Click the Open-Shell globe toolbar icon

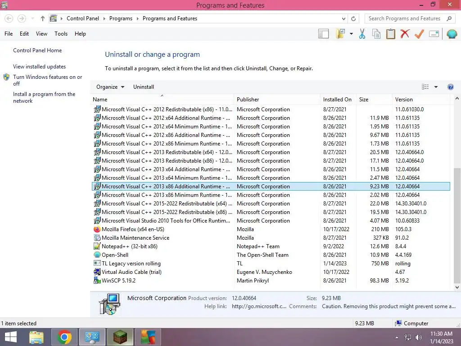[x=452, y=34]
